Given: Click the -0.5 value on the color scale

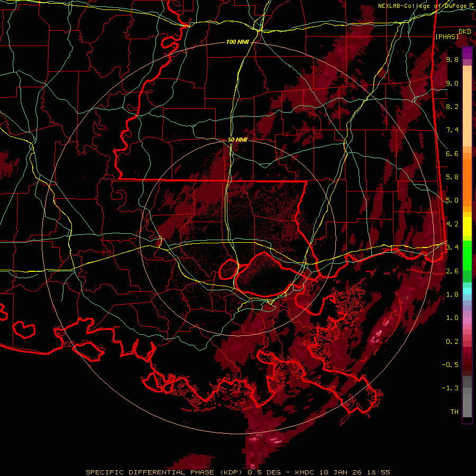Looking at the screenshot, I should coord(451,365).
